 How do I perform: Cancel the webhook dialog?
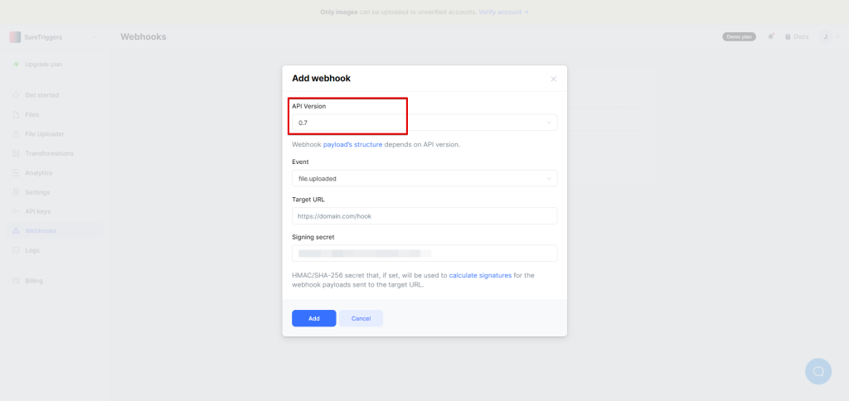[361, 318]
